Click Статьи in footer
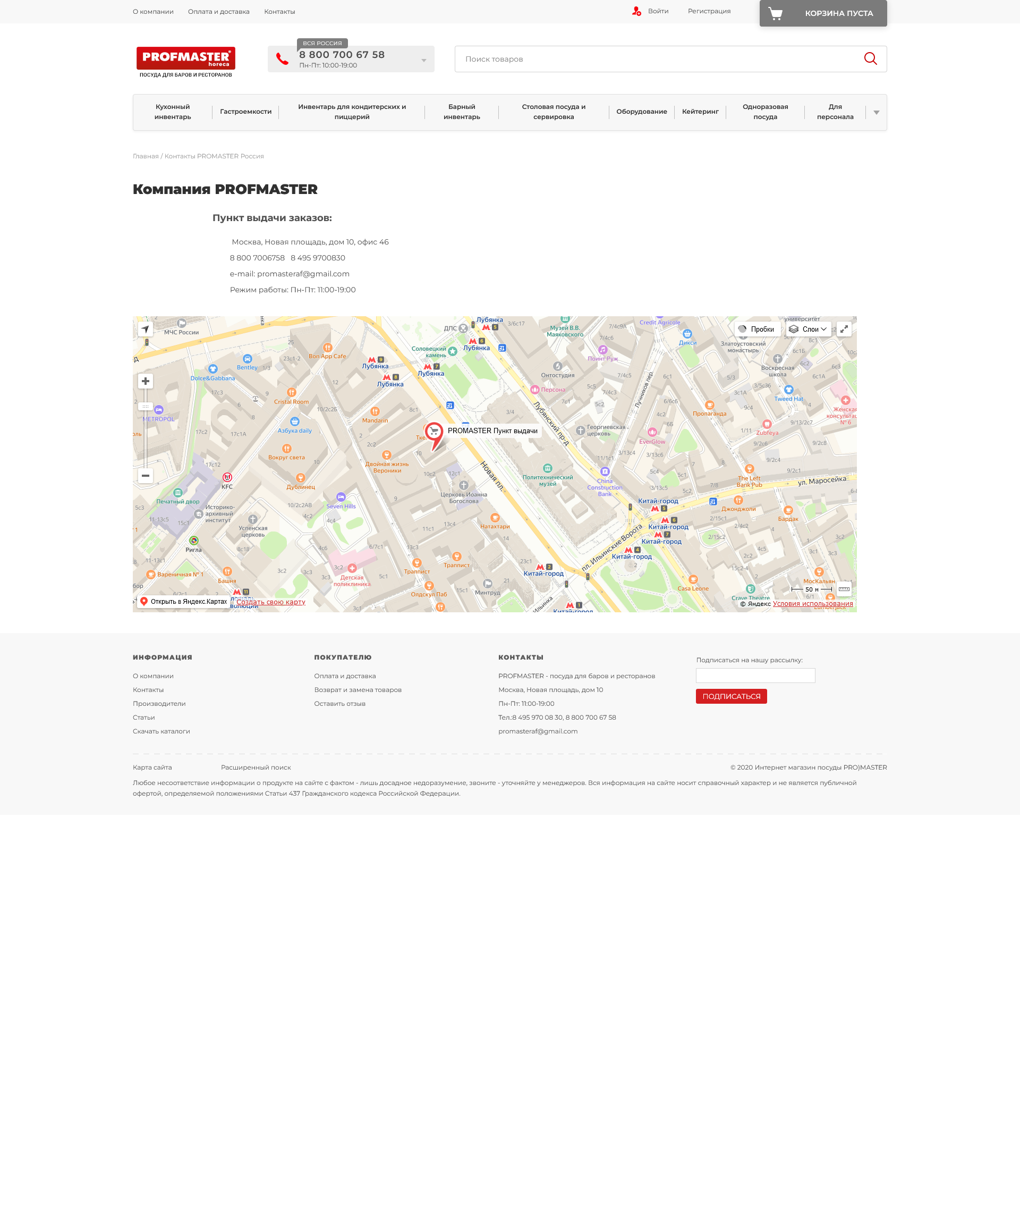The width and height of the screenshot is (1020, 1223). 144,718
